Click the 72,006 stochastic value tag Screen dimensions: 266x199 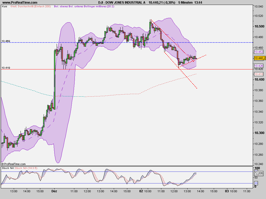[258, 173]
